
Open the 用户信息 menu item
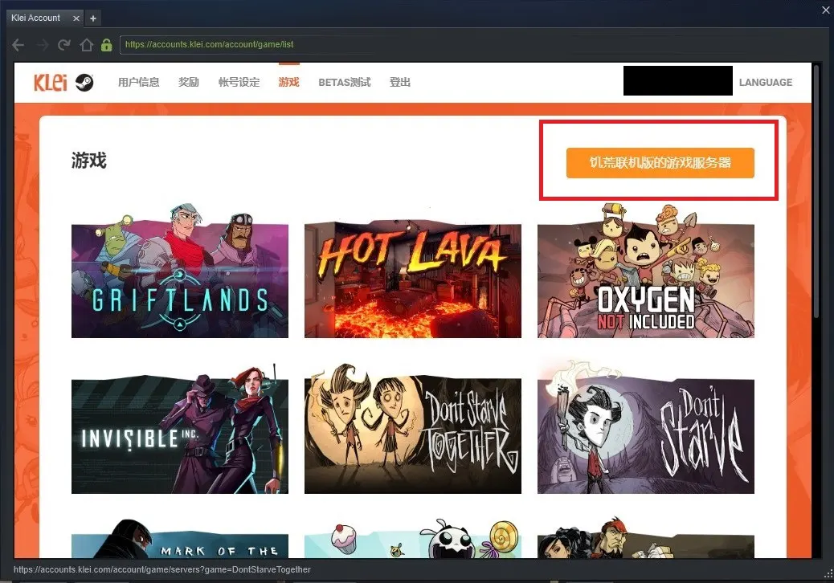[x=138, y=83]
